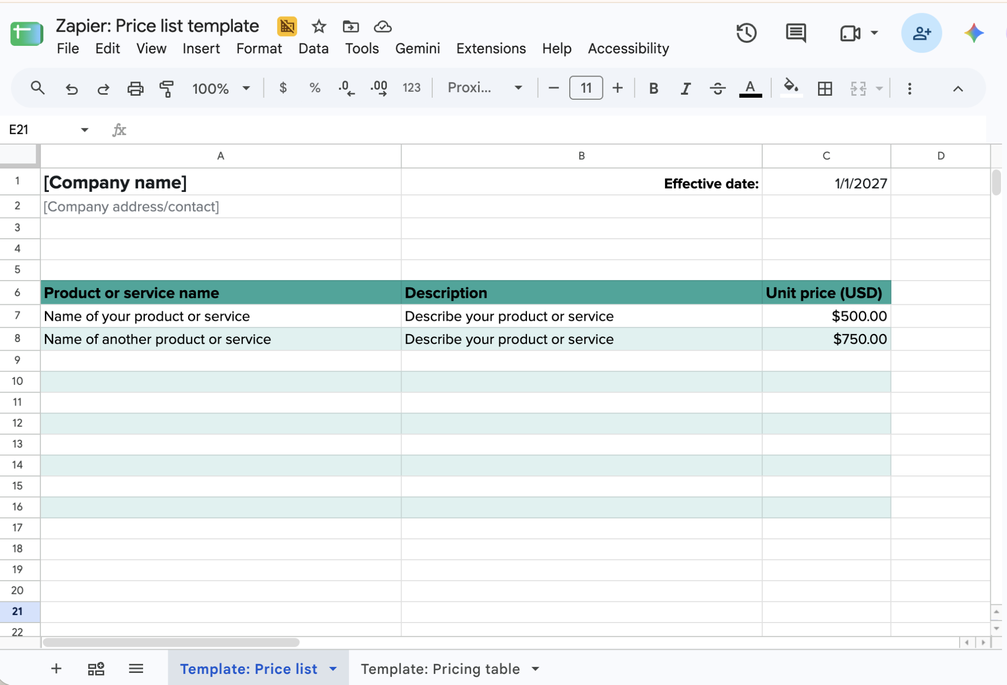Screen dimensions: 1007x685
Task: Select the paint format roller icon
Action: [167, 89]
